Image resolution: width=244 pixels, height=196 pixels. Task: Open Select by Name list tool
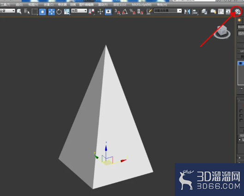[27, 12]
